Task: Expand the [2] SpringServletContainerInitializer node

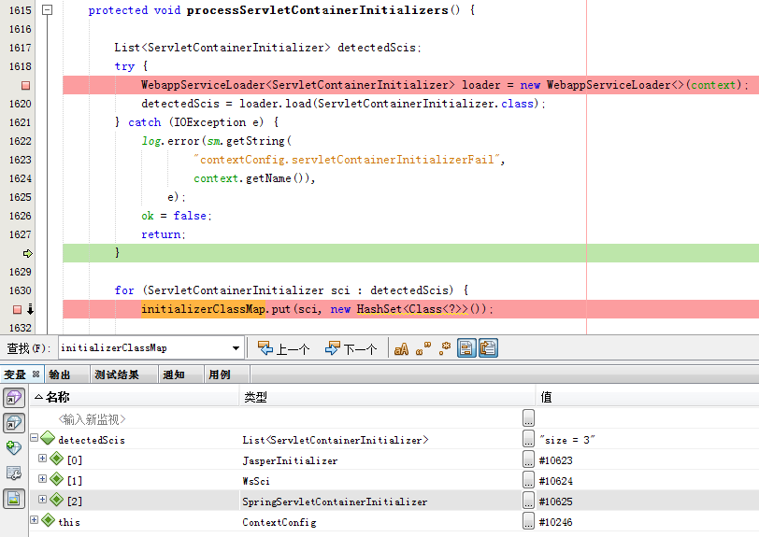Action: coord(43,499)
